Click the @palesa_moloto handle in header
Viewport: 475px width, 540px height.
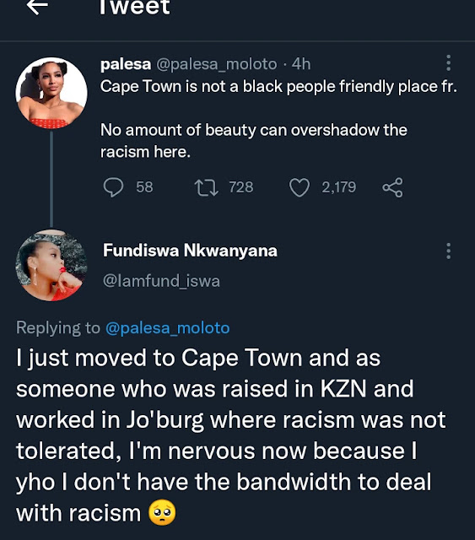217,64
